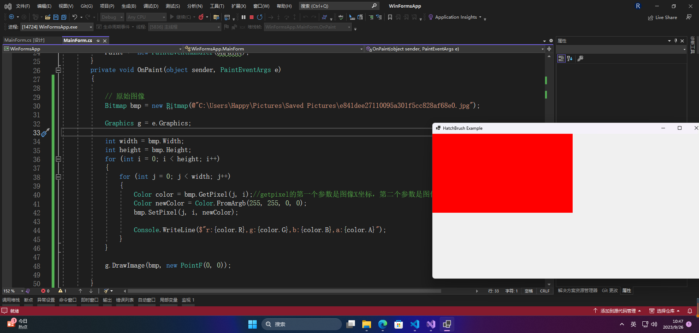Viewport: 699px width, 333px height.
Task: Open the 调试(D) menu
Action: 151,6
